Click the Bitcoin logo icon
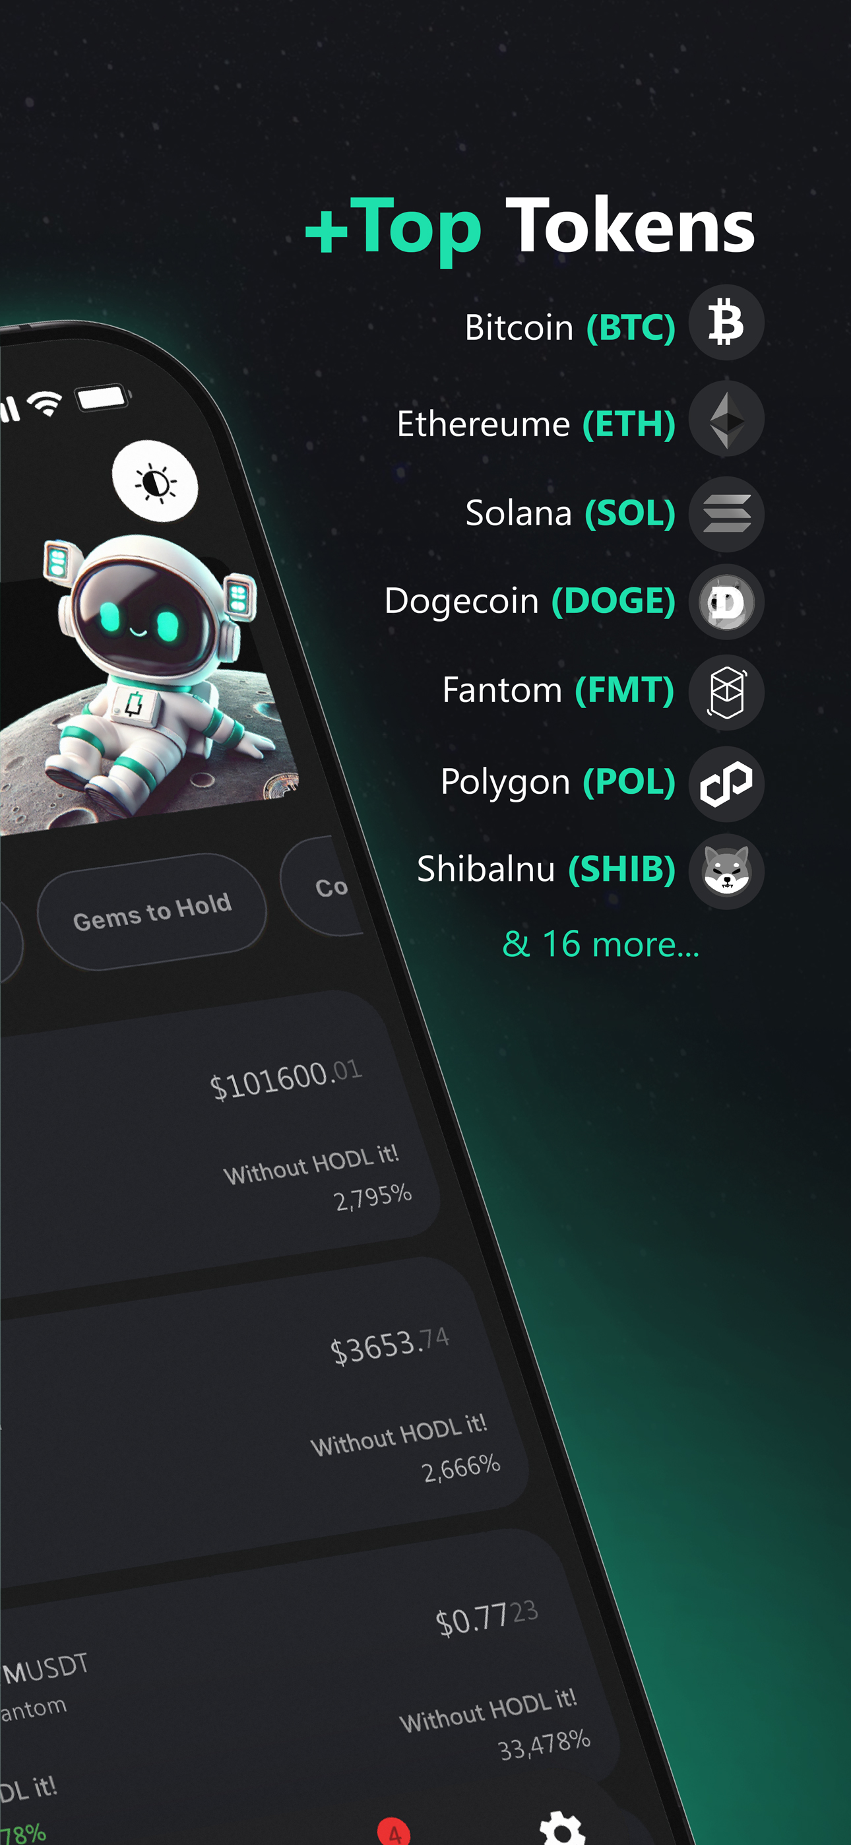851x1845 pixels. [726, 322]
